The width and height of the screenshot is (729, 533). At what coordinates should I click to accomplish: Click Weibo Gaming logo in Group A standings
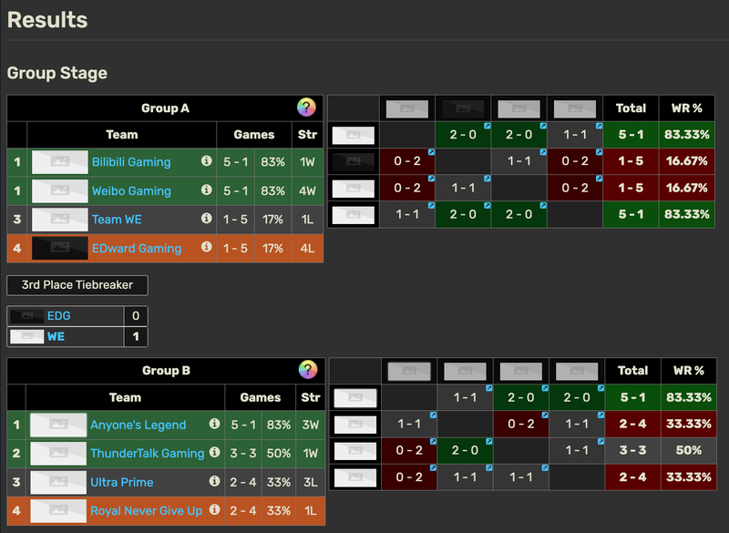pyautogui.click(x=59, y=190)
